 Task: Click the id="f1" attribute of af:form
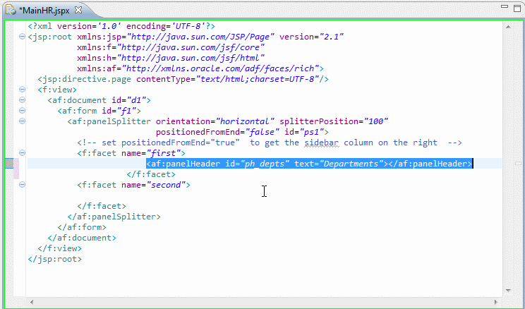tap(119, 111)
